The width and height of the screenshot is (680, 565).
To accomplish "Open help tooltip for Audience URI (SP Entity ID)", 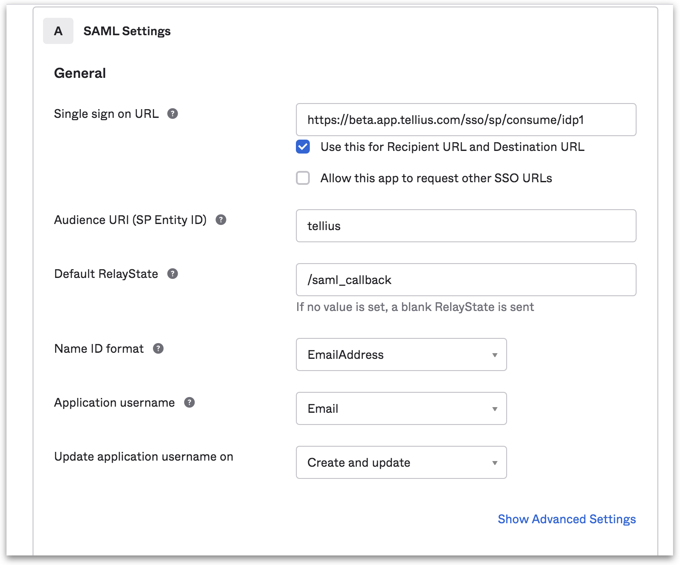I will click(221, 220).
